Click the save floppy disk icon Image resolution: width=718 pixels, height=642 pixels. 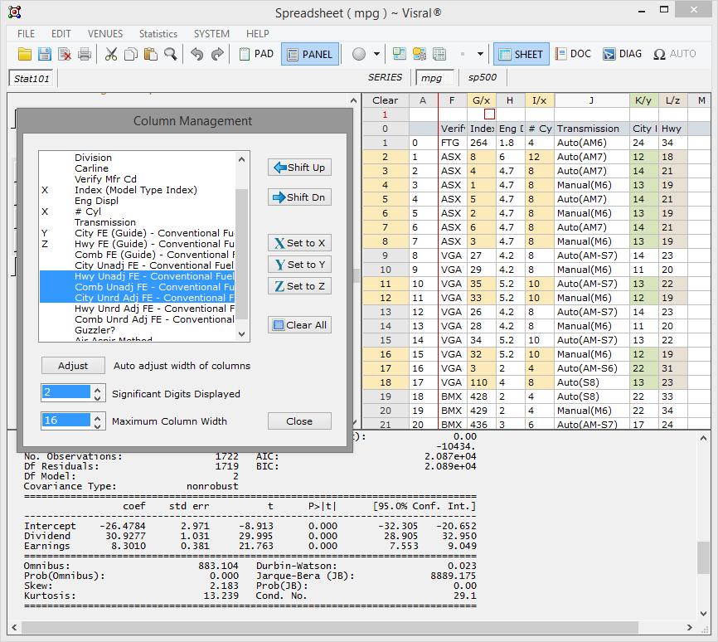pyautogui.click(x=45, y=55)
